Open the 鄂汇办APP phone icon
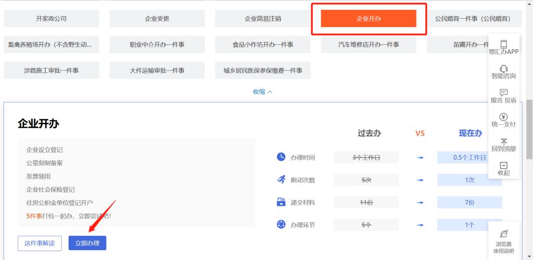 pyautogui.click(x=503, y=44)
